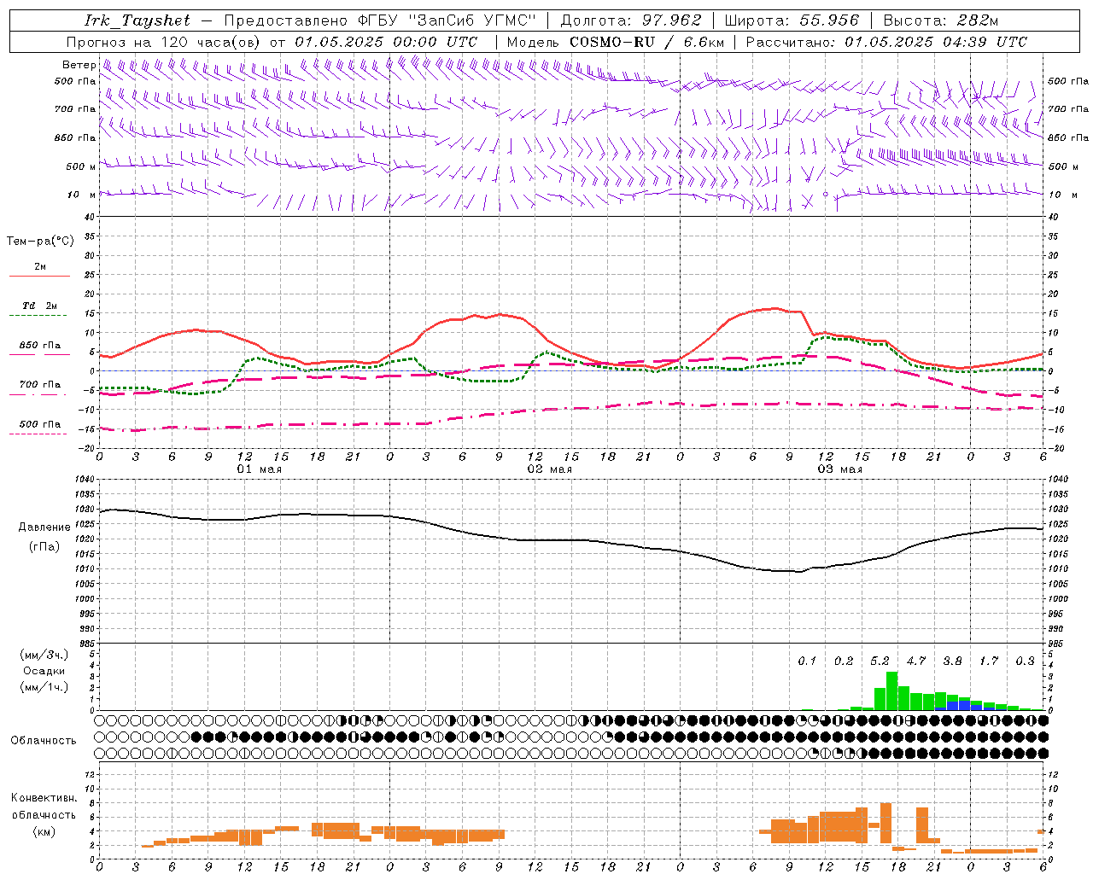Click the 850 гПа legend label in temperature panel
Image resolution: width=1093 pixels, height=874 pixels.
40,346
